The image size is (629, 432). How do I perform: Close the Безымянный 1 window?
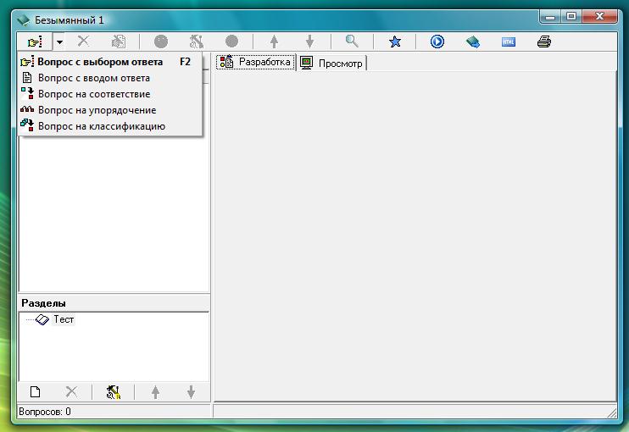599,17
